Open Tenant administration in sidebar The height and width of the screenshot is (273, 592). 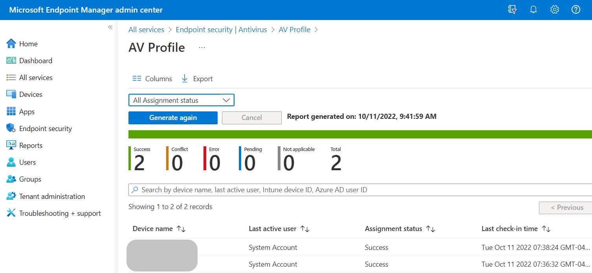(52, 196)
